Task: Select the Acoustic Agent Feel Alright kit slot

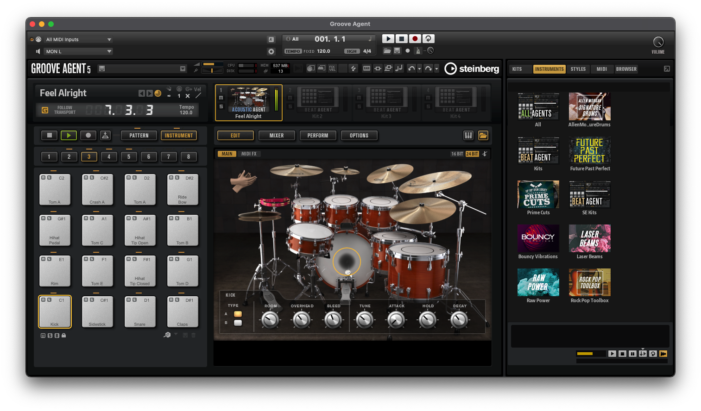Action: pos(248,103)
